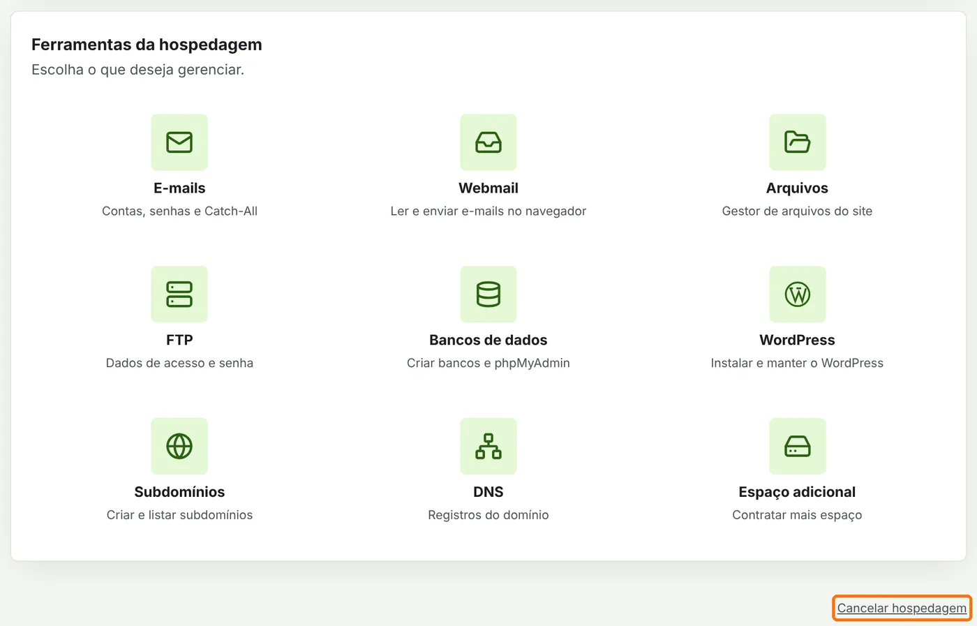Open the Webmail inbox tray icon
The height and width of the screenshot is (626, 977).
[488, 142]
